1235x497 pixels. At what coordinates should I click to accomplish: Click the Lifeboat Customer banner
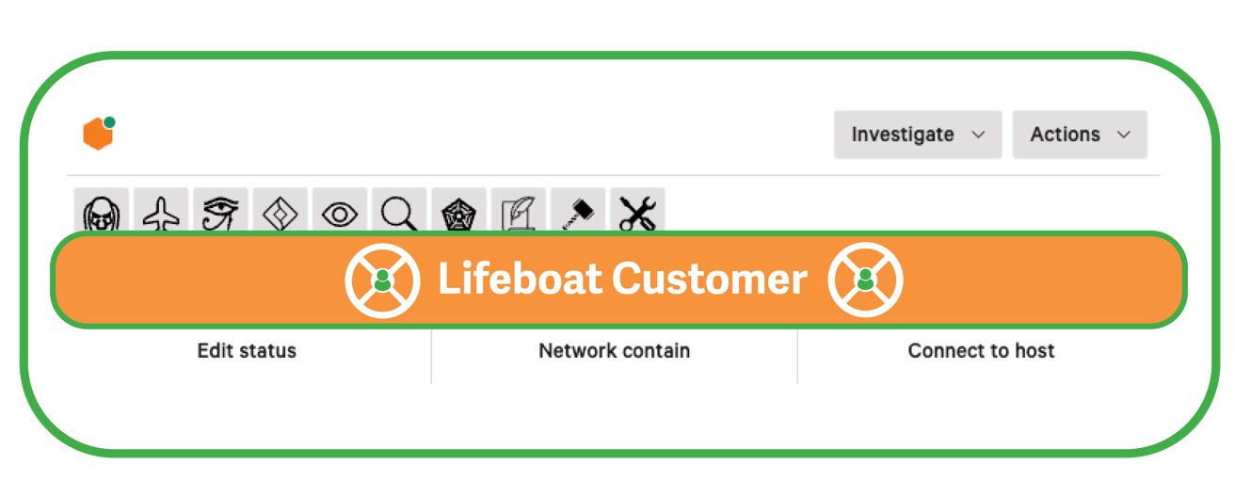coord(618,280)
